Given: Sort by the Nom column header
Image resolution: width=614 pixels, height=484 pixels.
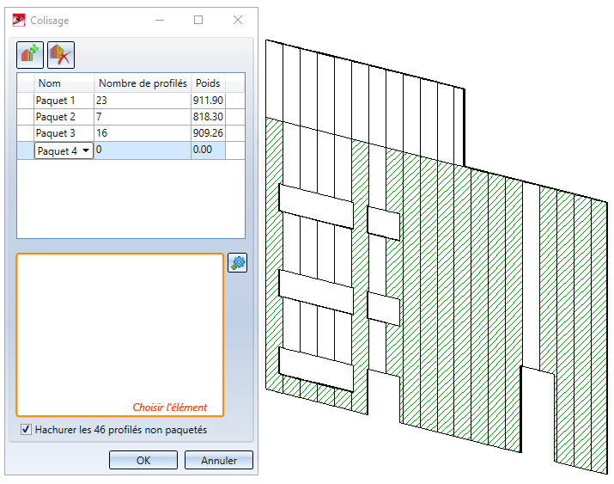Looking at the screenshot, I should tap(64, 83).
